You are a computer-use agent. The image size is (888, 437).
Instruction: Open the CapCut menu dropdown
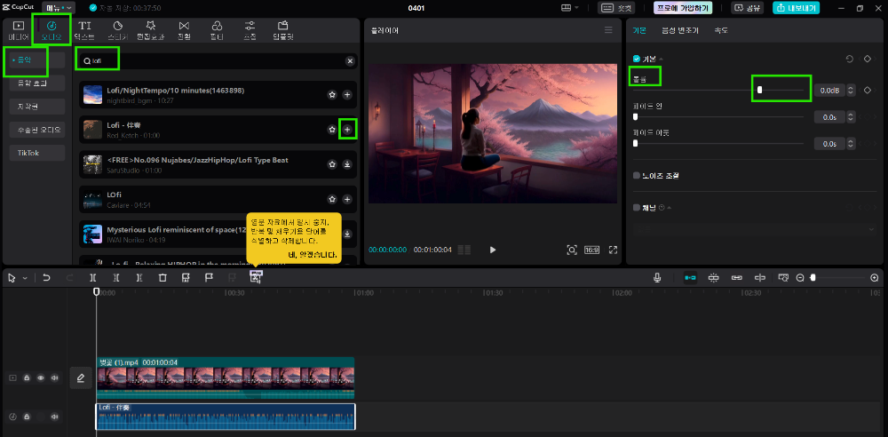tap(59, 8)
